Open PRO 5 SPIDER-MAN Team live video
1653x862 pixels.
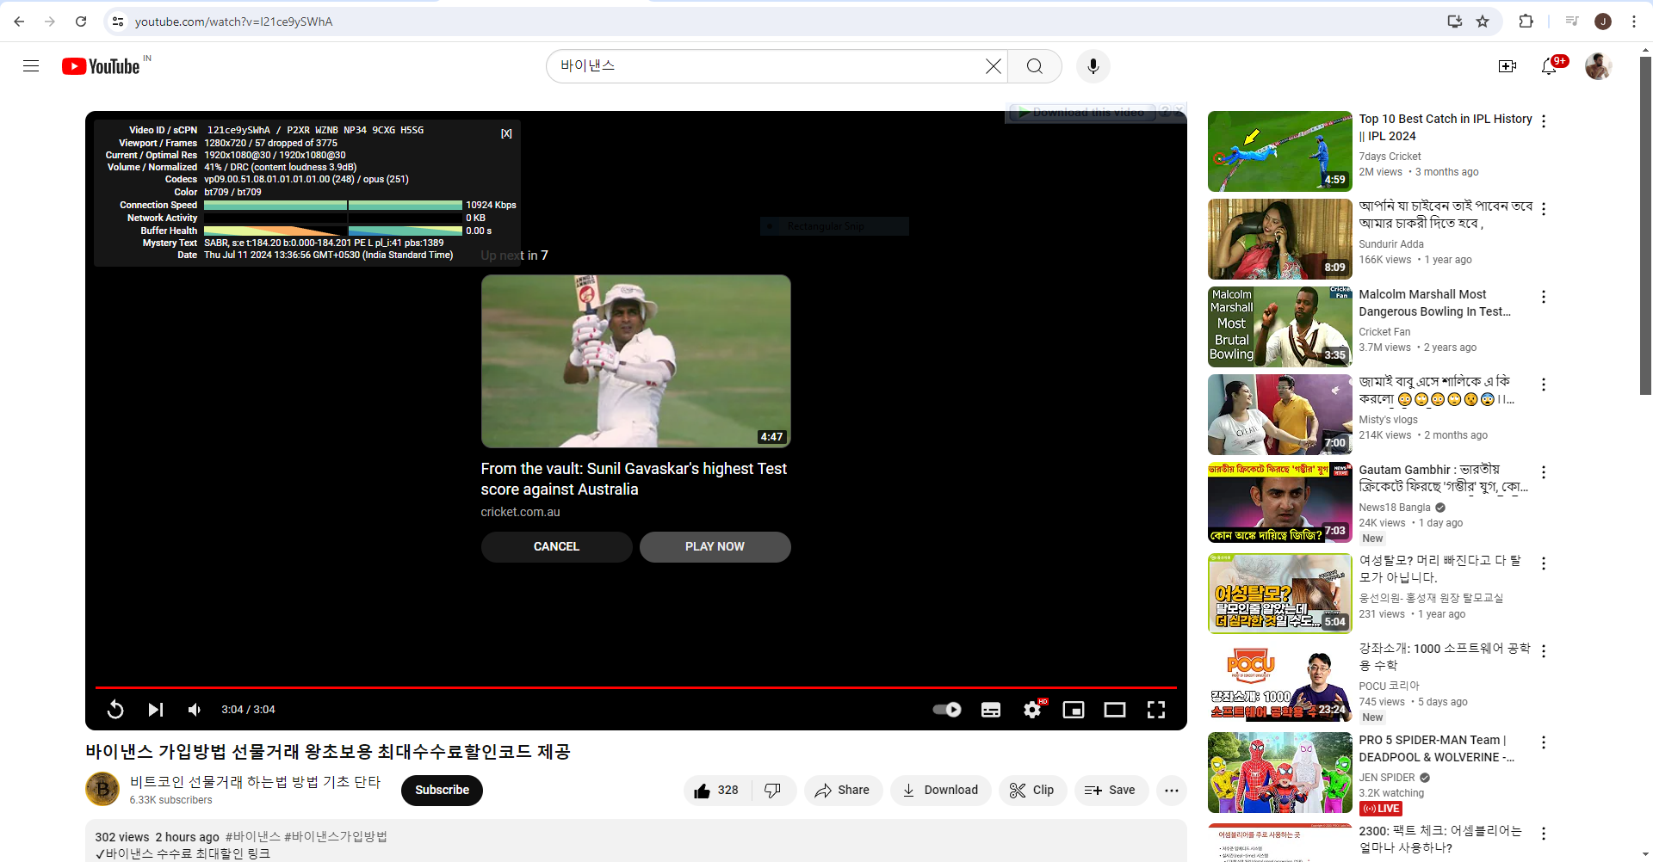coord(1280,773)
